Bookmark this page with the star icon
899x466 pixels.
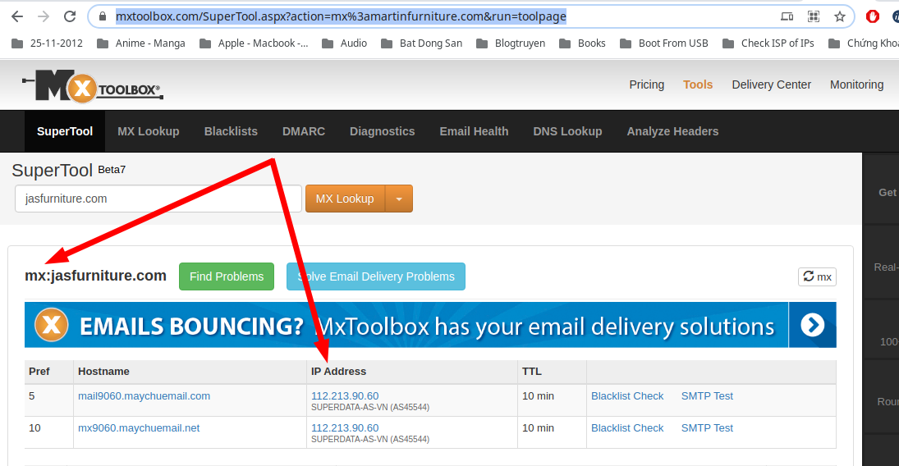click(839, 16)
